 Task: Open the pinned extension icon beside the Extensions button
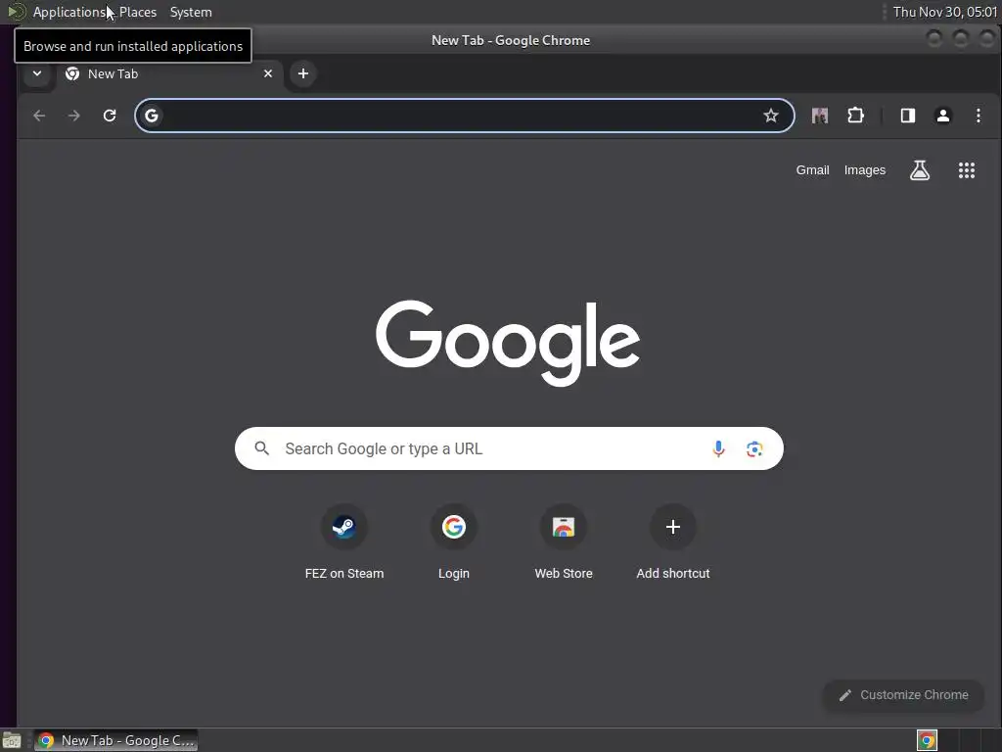point(820,116)
